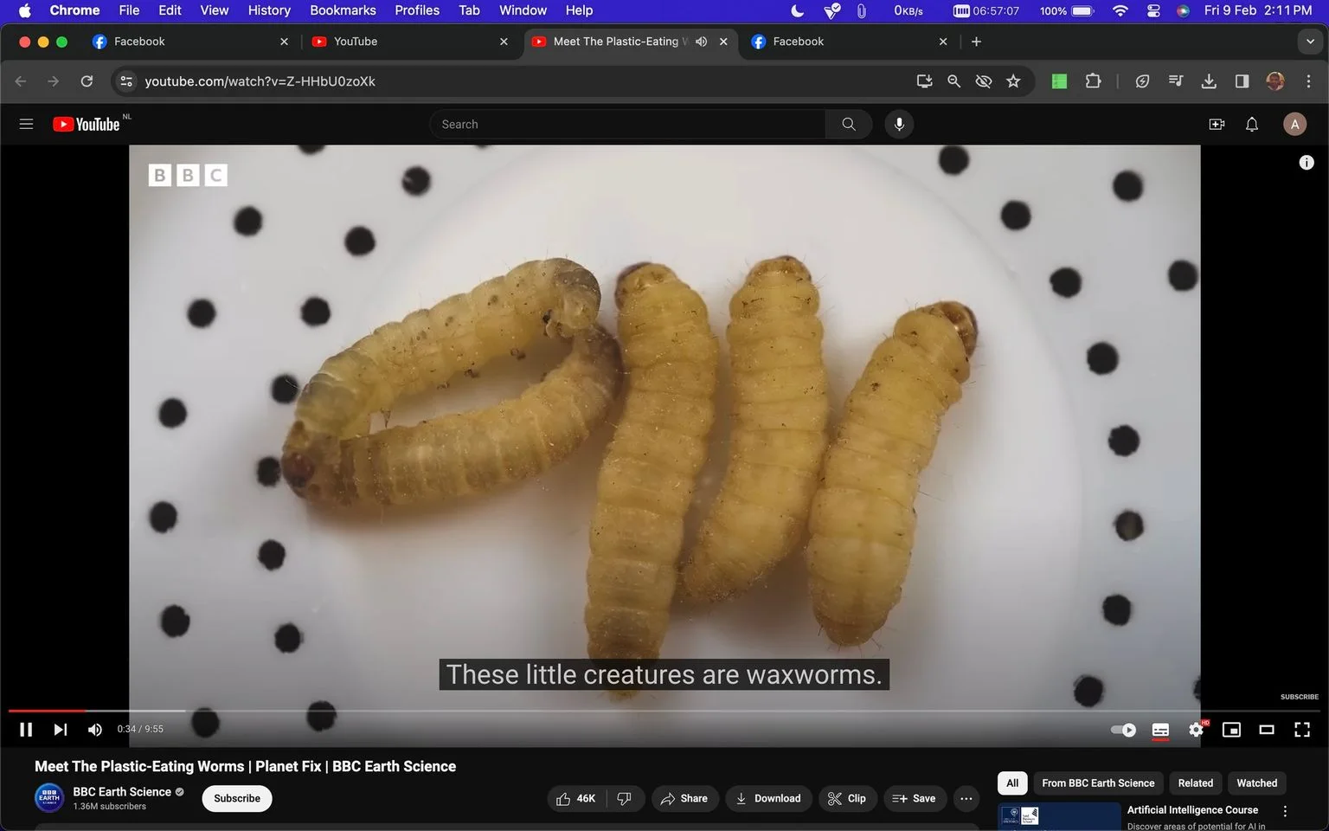This screenshot has width=1329, height=831.
Task: Toggle theater mode view
Action: [x=1267, y=730]
